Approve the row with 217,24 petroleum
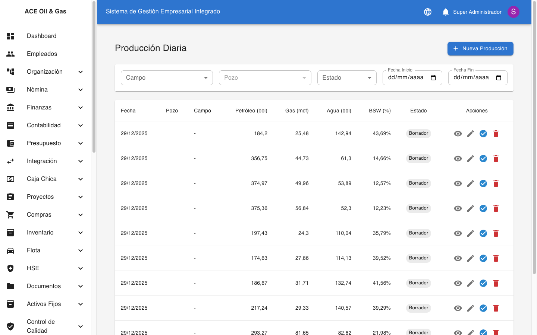The width and height of the screenshot is (537, 335). coord(483,308)
